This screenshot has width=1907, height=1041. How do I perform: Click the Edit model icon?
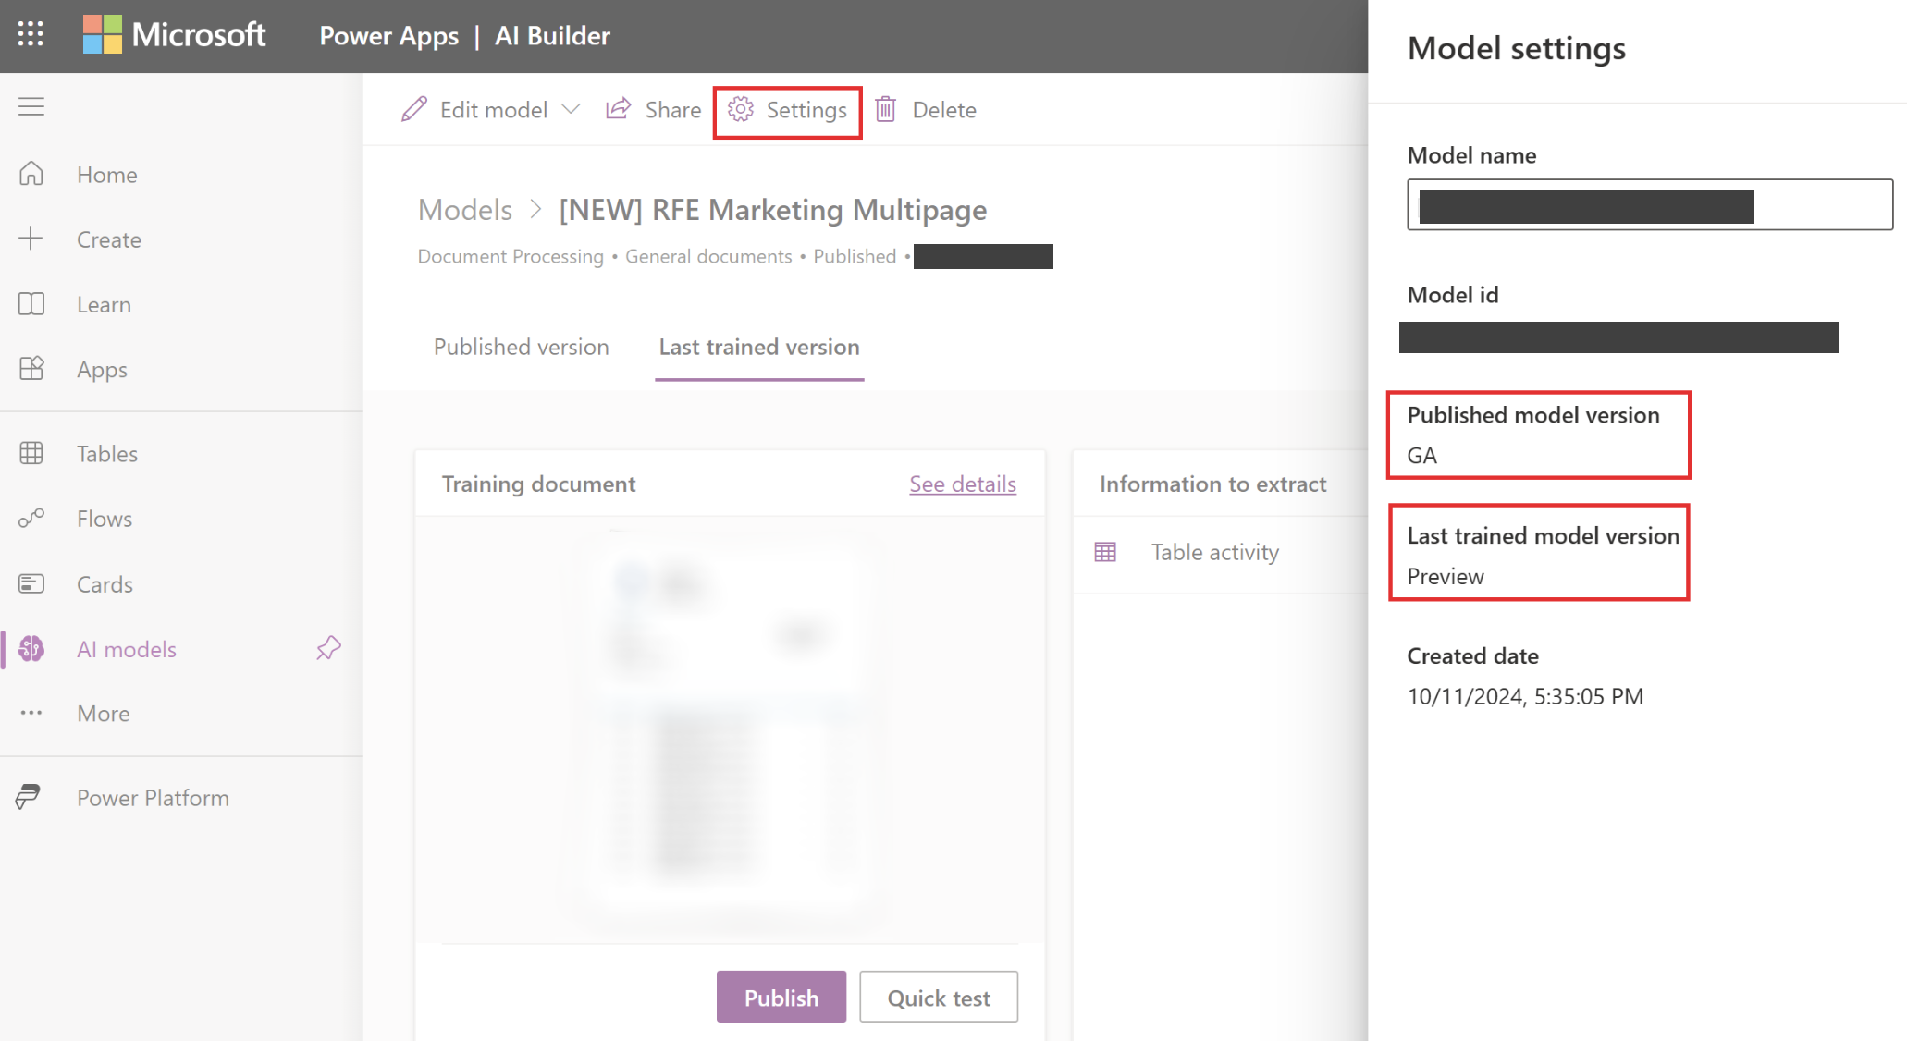click(409, 109)
